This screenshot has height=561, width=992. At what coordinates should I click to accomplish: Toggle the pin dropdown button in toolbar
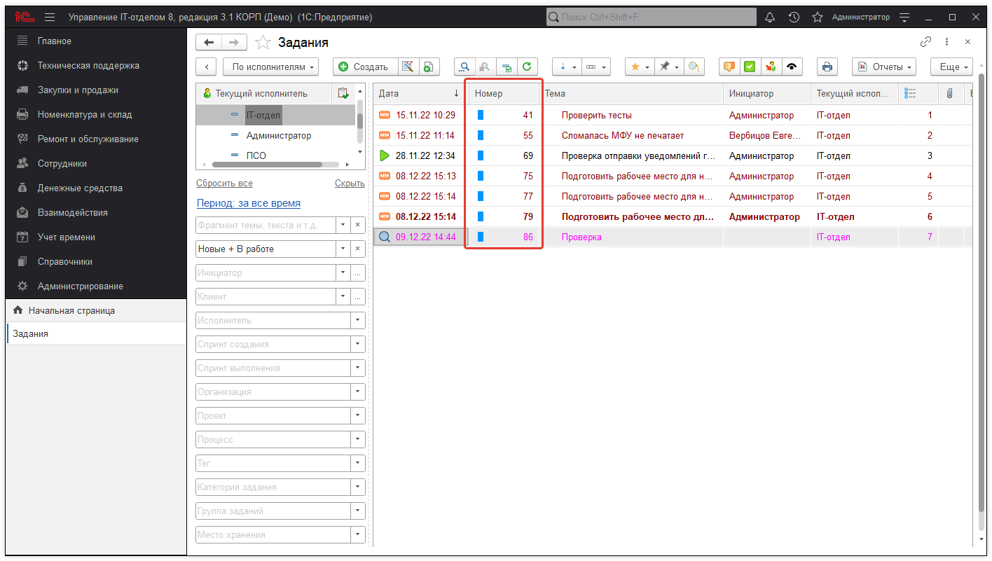coord(669,67)
